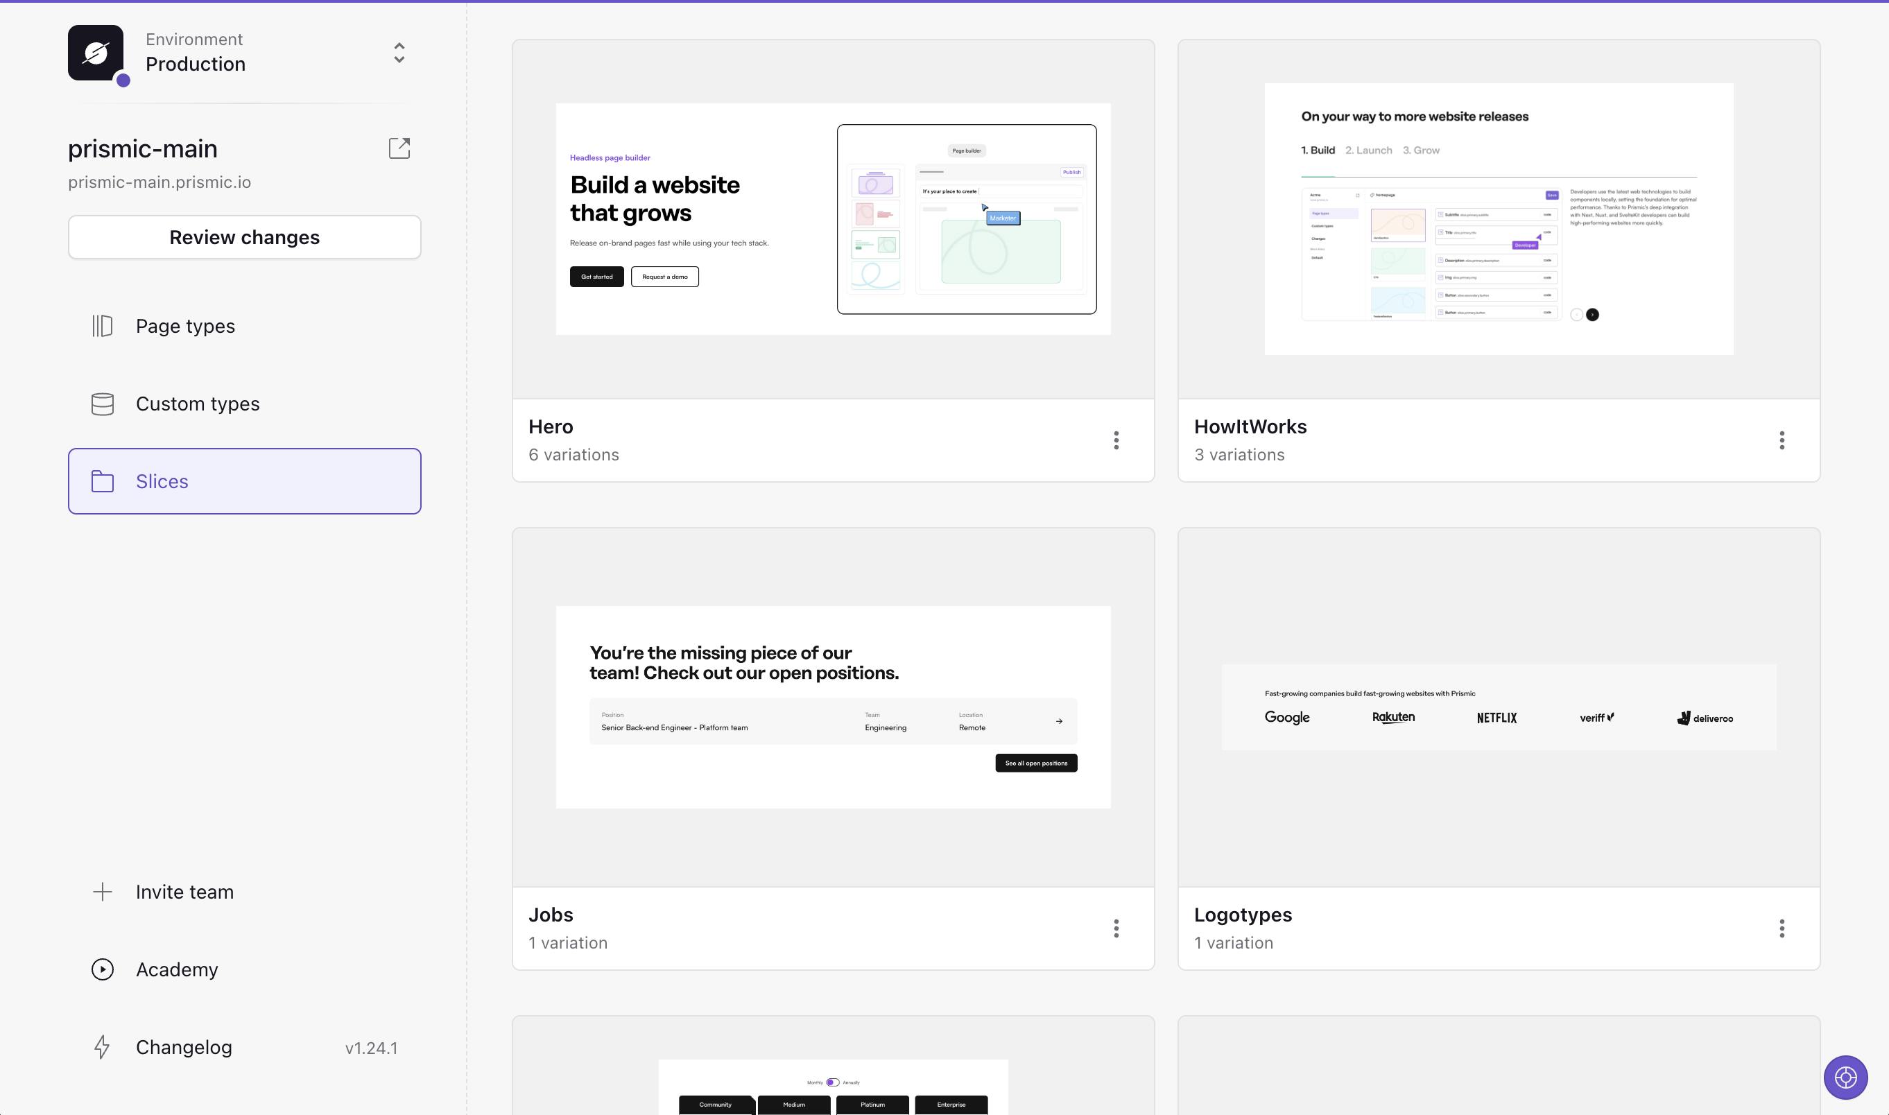Click the Page types sidebar icon
The width and height of the screenshot is (1889, 1115).
(x=102, y=326)
